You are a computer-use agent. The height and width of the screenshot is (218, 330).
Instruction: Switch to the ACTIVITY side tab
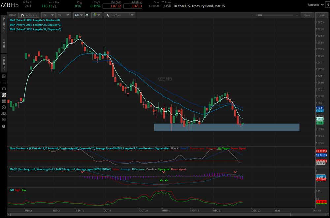(4, 63)
